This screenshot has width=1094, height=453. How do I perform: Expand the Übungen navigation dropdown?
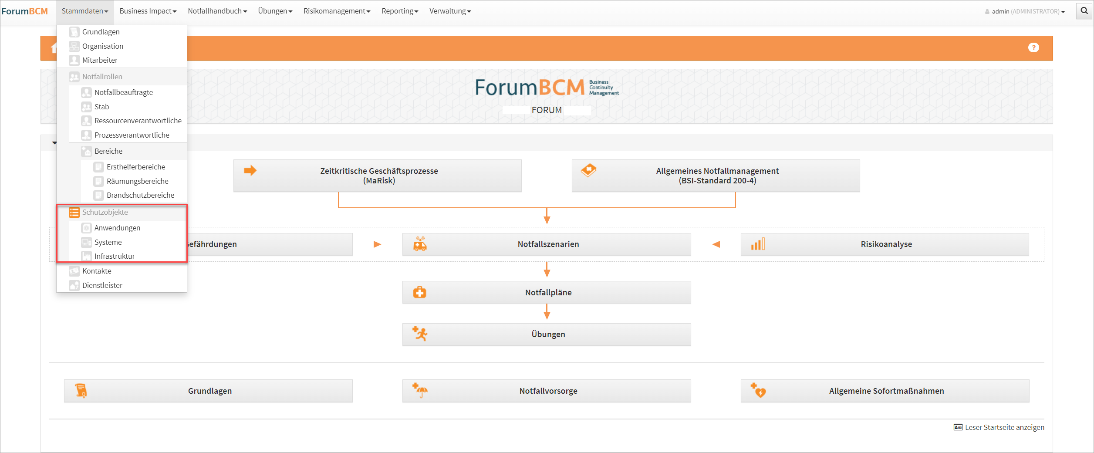click(x=275, y=11)
